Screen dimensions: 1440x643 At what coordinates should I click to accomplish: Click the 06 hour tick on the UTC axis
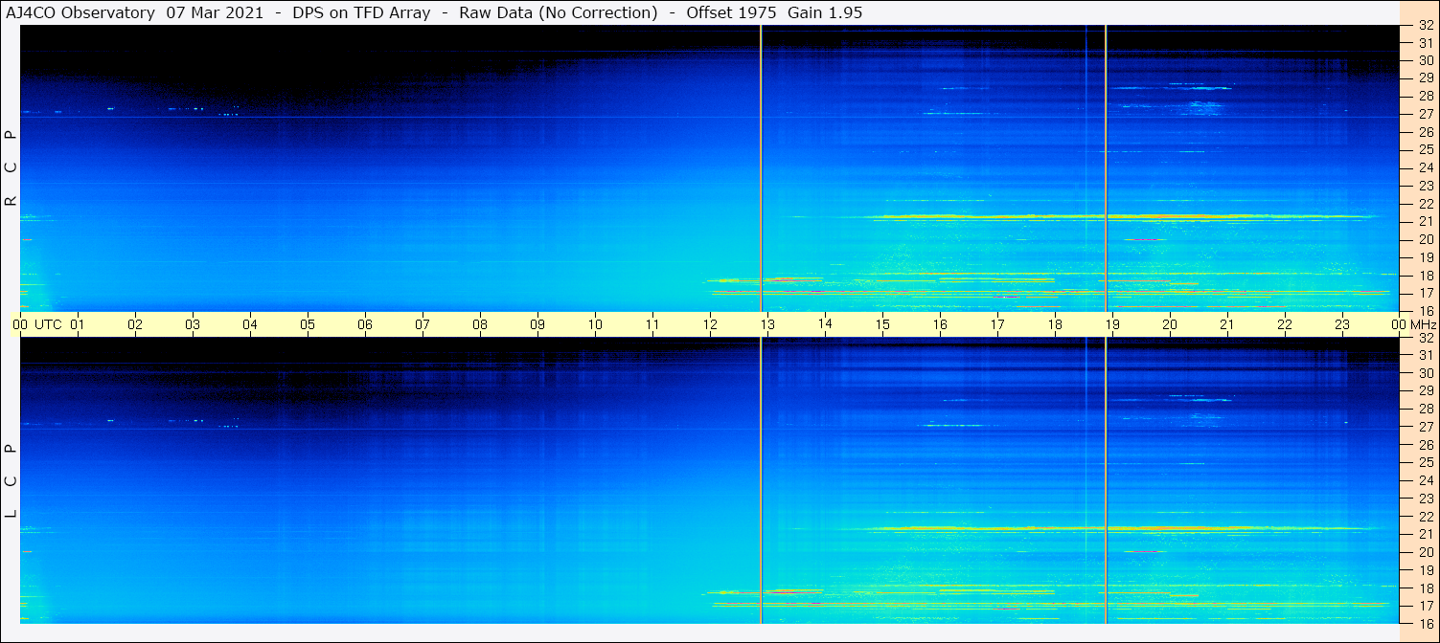[365, 324]
